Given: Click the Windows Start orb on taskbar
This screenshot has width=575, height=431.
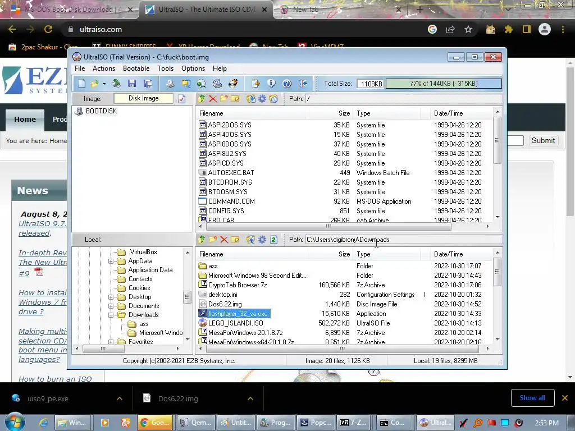Looking at the screenshot, I should 15,422.
